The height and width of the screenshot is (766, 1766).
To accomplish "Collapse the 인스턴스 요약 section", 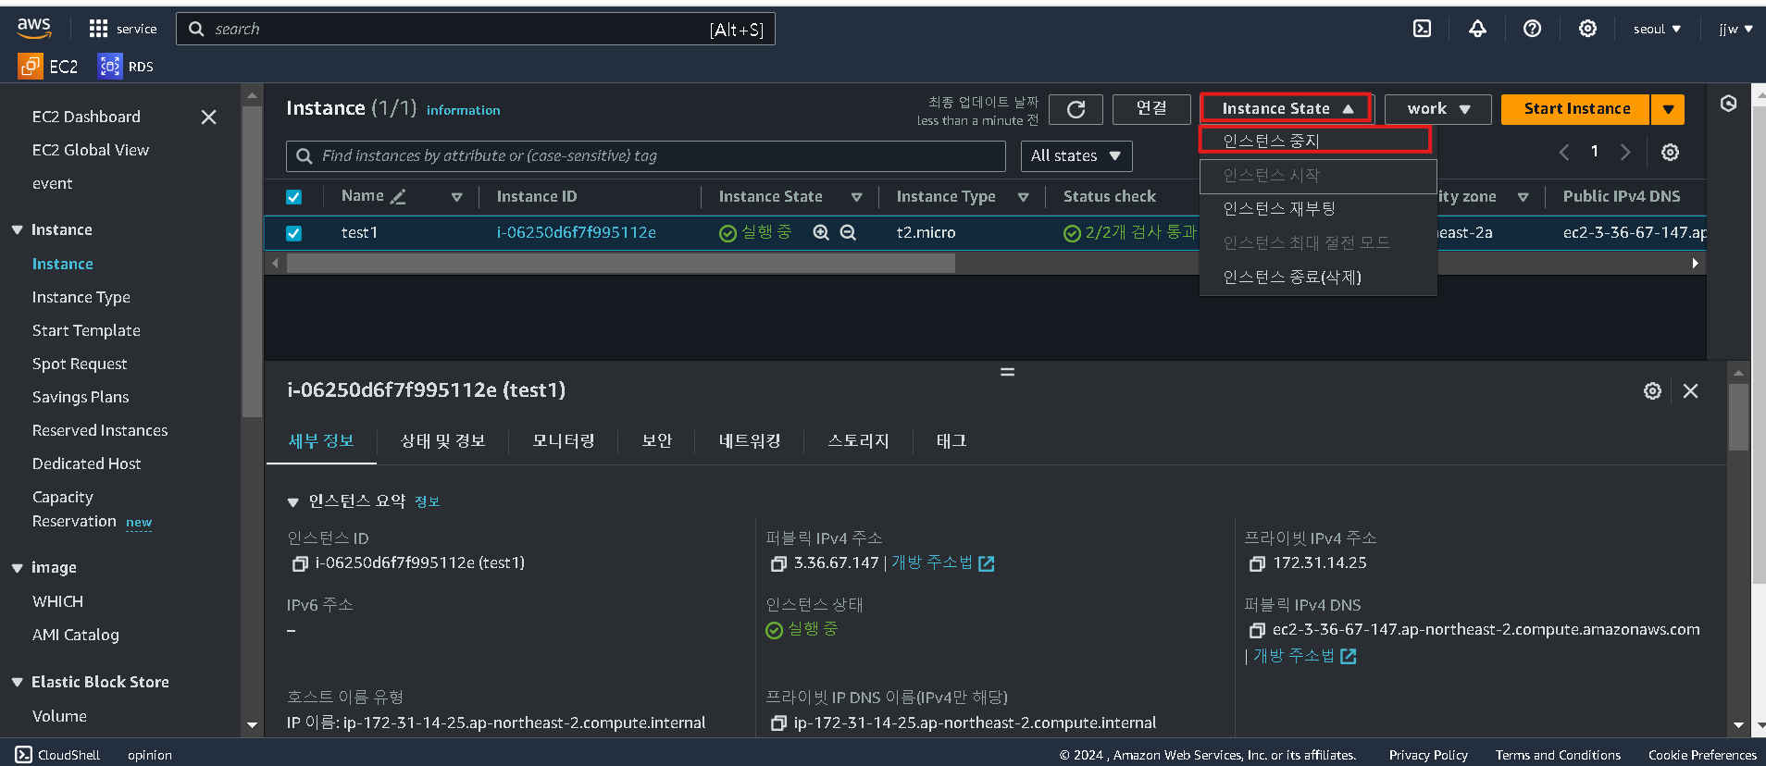I will pyautogui.click(x=292, y=501).
